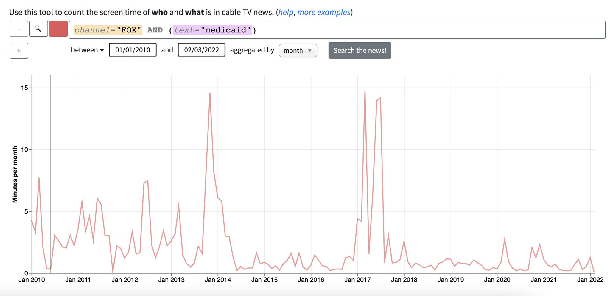Click the channel="FOX" query token
This screenshot has width=610, height=296.
108,30
